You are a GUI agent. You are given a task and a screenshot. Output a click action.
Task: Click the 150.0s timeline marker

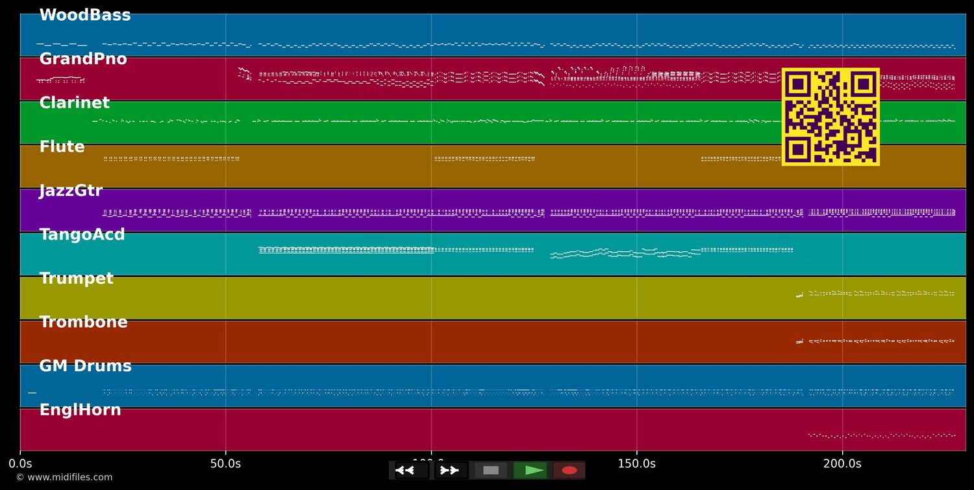pos(636,464)
